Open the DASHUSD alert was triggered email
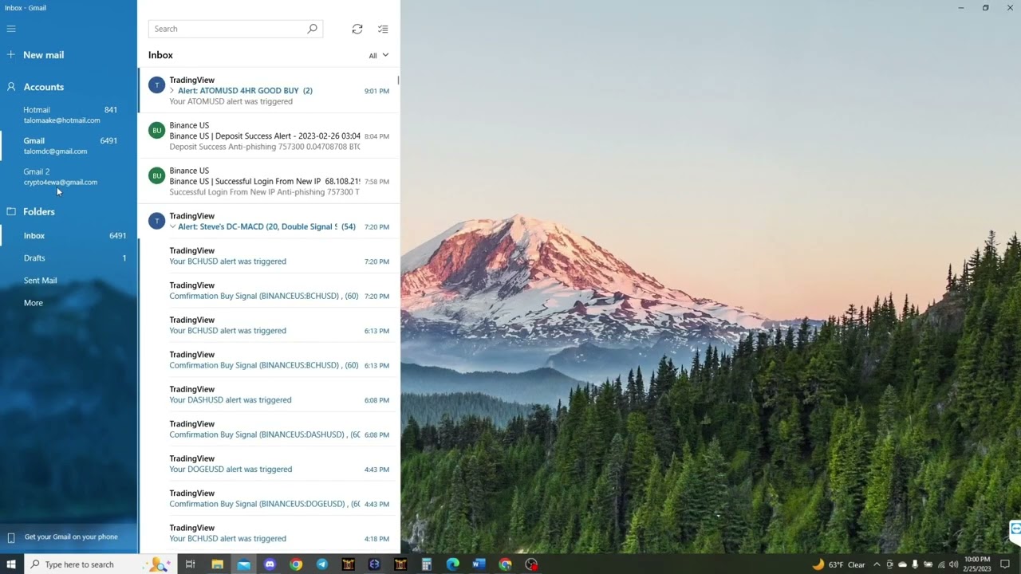The width and height of the screenshot is (1021, 574). [x=269, y=395]
